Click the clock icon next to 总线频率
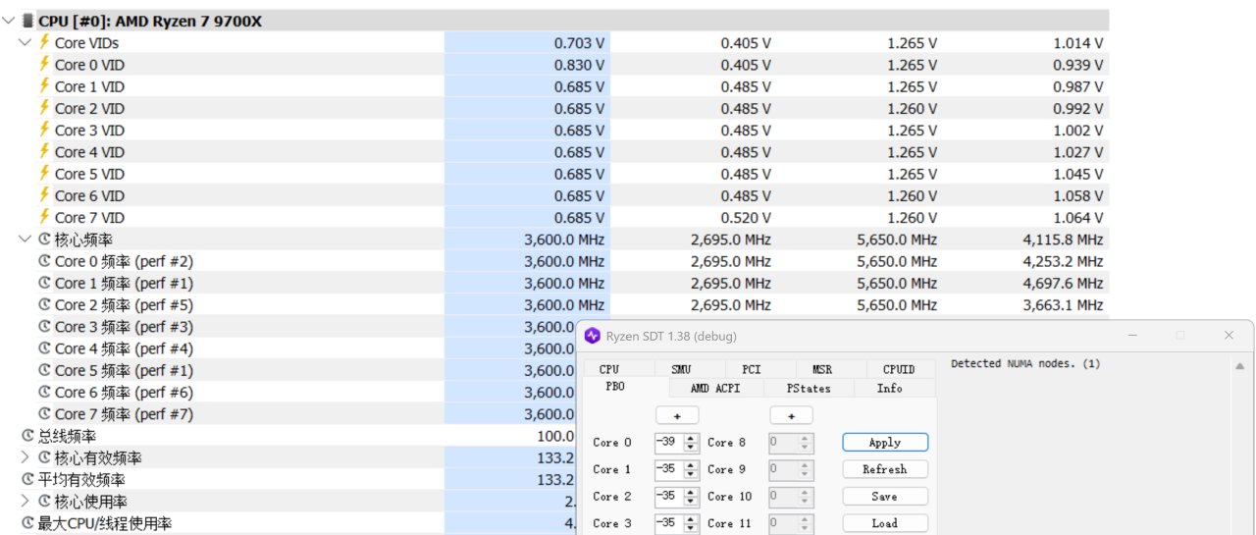The width and height of the screenshot is (1256, 535). 27,436
